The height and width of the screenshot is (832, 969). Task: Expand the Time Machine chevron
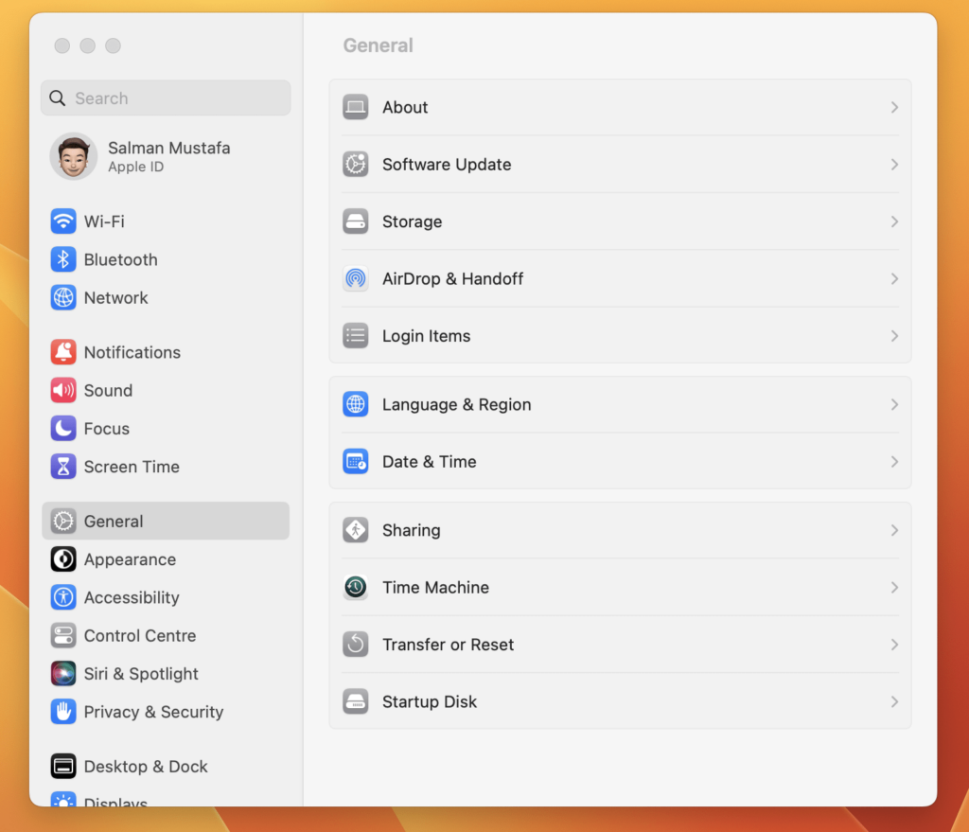click(x=894, y=587)
